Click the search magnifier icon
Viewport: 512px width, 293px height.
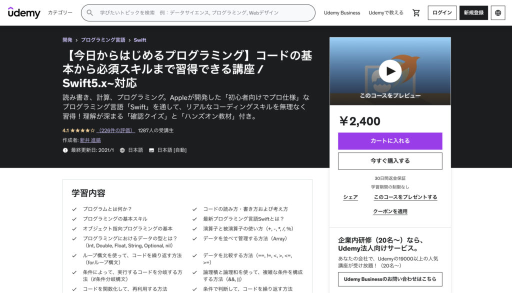[90, 12]
